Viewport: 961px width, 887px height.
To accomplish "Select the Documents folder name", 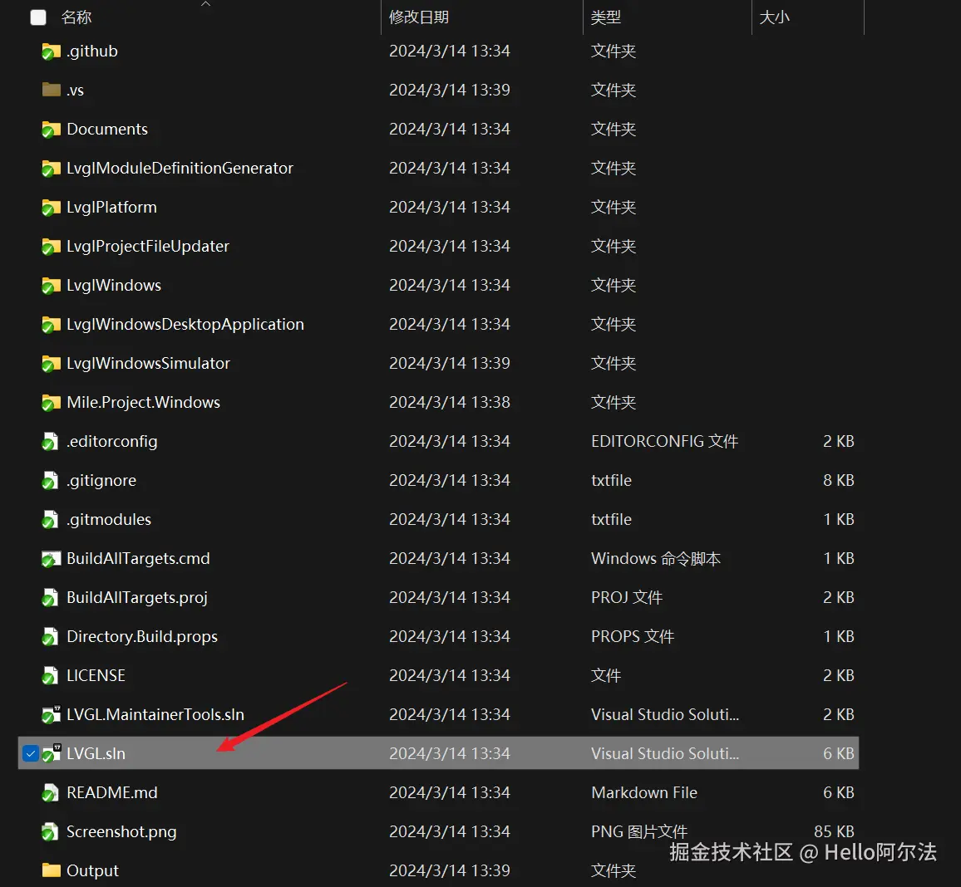I will pyautogui.click(x=107, y=130).
